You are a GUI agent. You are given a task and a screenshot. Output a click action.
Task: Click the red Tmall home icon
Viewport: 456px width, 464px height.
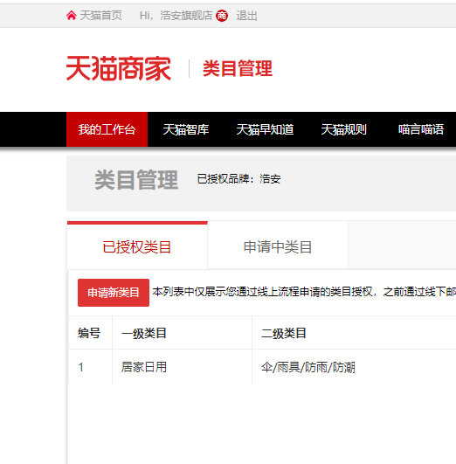[x=71, y=16]
